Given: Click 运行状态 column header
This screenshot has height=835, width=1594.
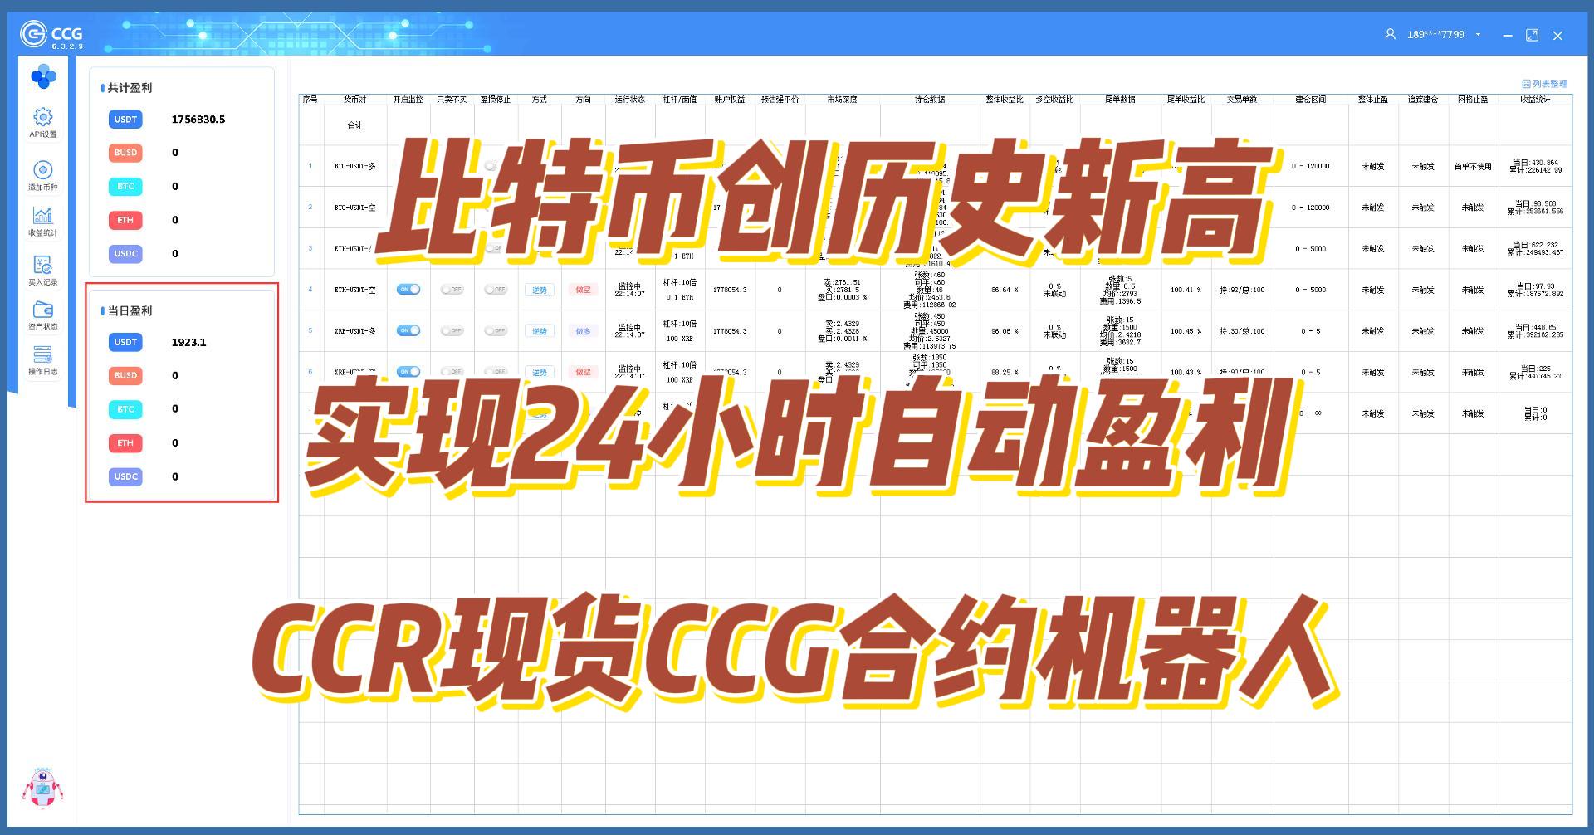Looking at the screenshot, I should coord(629,100).
